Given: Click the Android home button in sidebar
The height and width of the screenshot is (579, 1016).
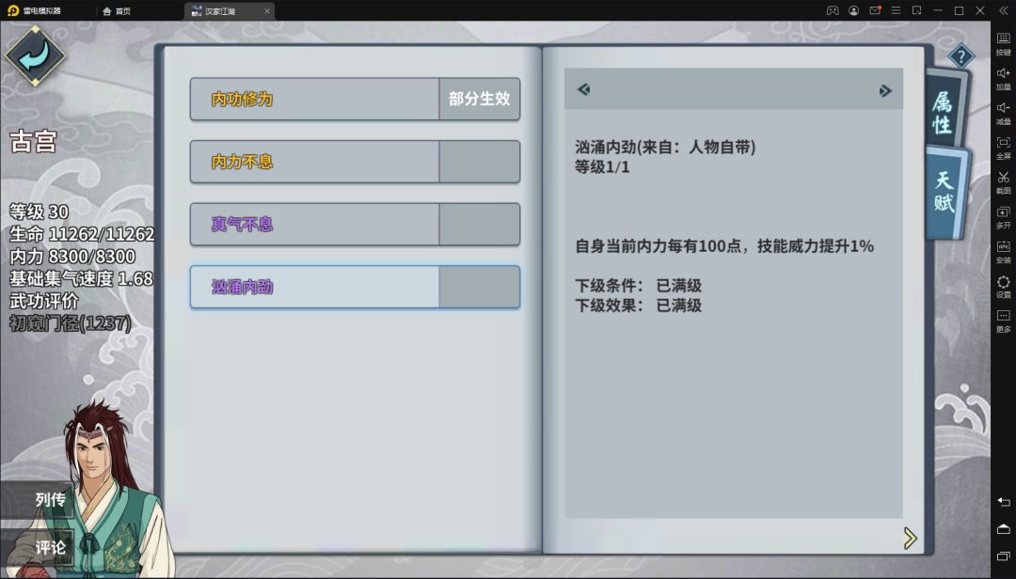Looking at the screenshot, I should click(1003, 529).
